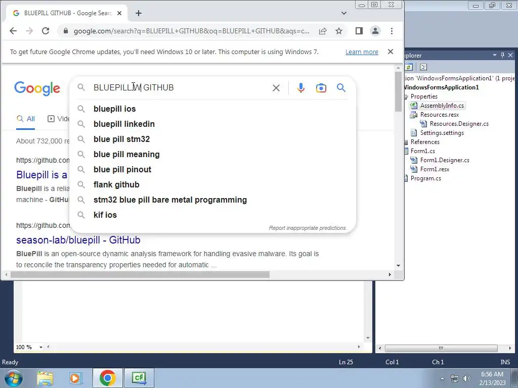Click Solution Explorer horizontal scrollbar
Image resolution: width=518 pixels, height=388 pixels.
[x=441, y=348]
